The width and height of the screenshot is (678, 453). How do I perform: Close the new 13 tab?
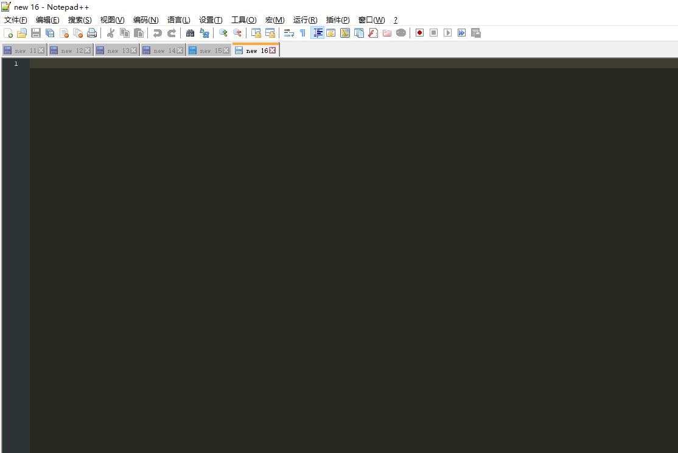pos(134,51)
